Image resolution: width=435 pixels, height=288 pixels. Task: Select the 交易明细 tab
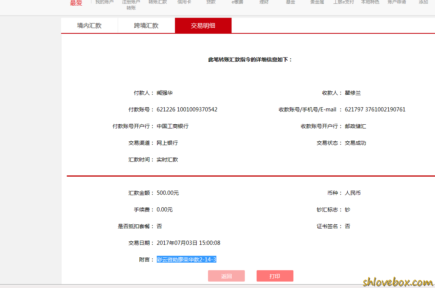tap(203, 25)
